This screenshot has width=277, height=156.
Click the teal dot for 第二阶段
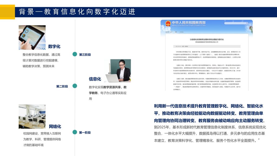click(75, 86)
